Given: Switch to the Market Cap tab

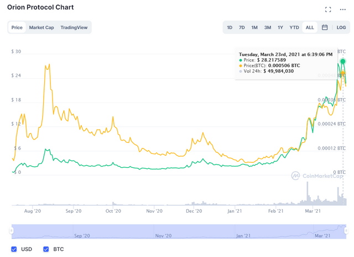Looking at the screenshot, I should [x=41, y=27].
